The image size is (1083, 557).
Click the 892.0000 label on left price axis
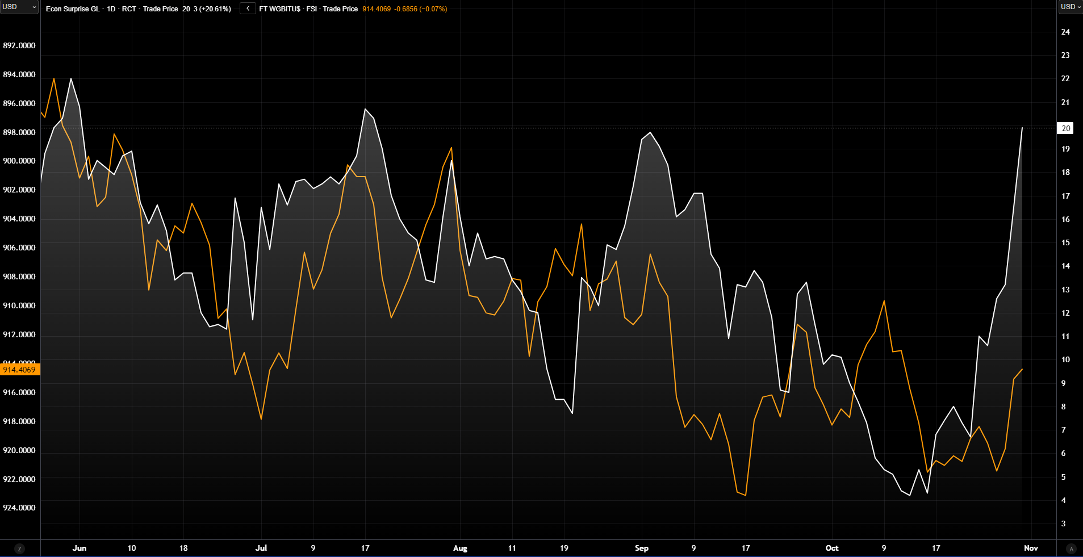click(19, 45)
